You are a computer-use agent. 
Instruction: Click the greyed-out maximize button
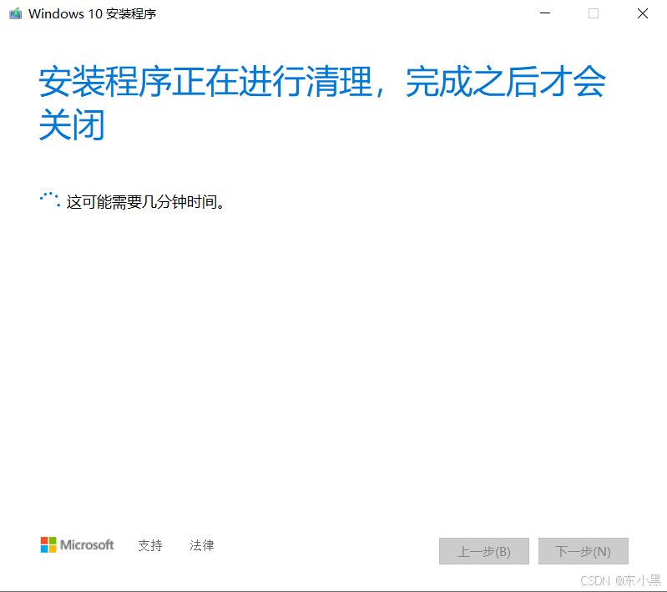tap(594, 13)
